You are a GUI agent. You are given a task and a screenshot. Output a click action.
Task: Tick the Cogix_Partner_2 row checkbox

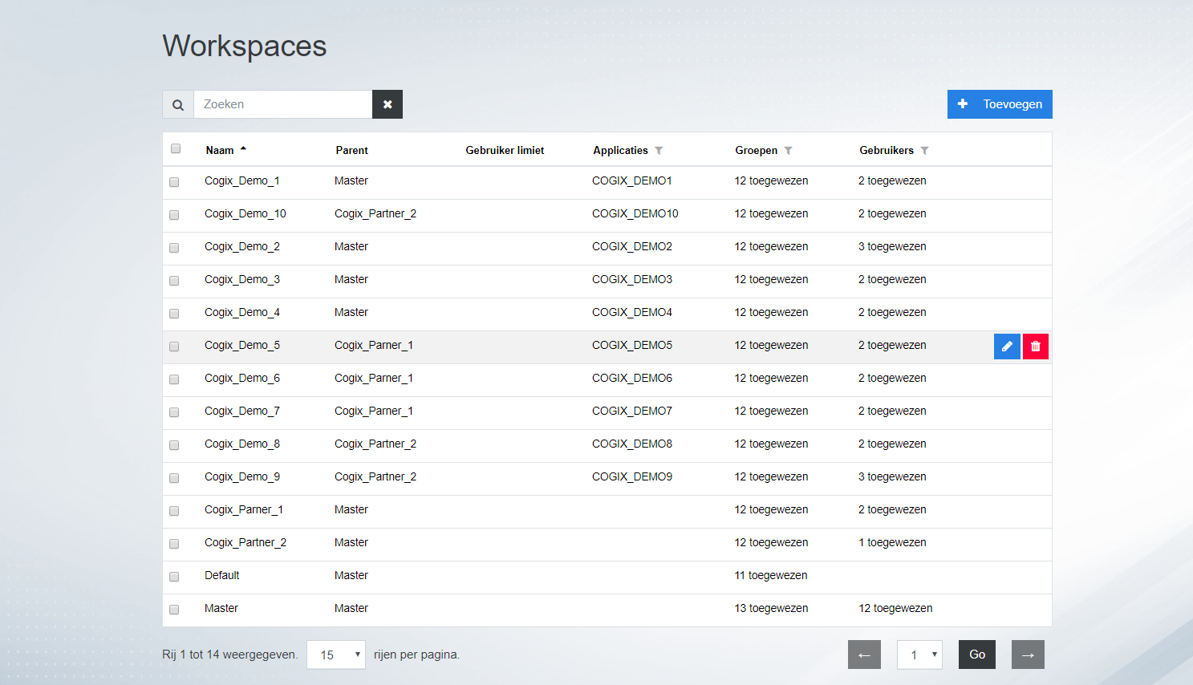(174, 544)
